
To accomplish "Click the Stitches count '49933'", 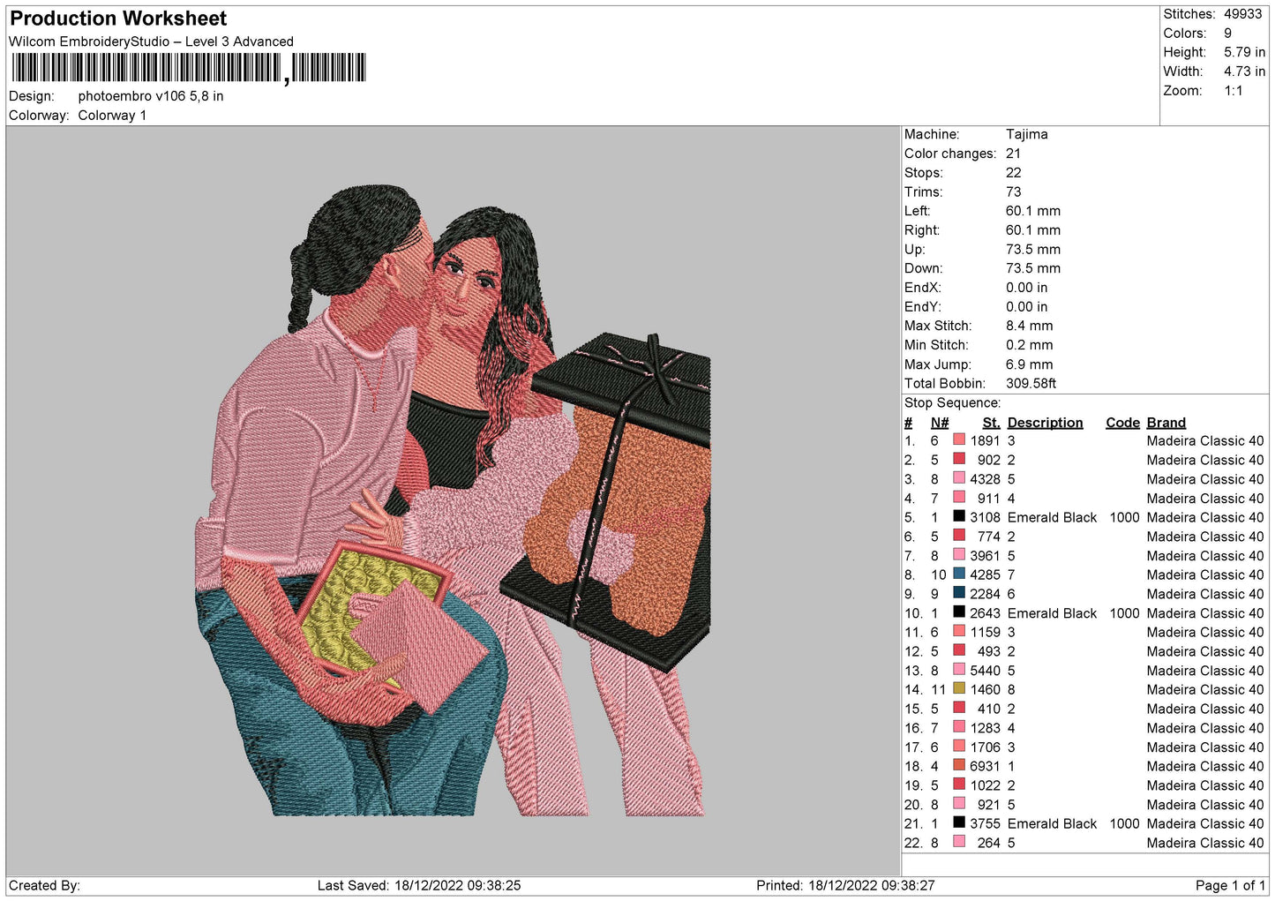I will 1242,14.
